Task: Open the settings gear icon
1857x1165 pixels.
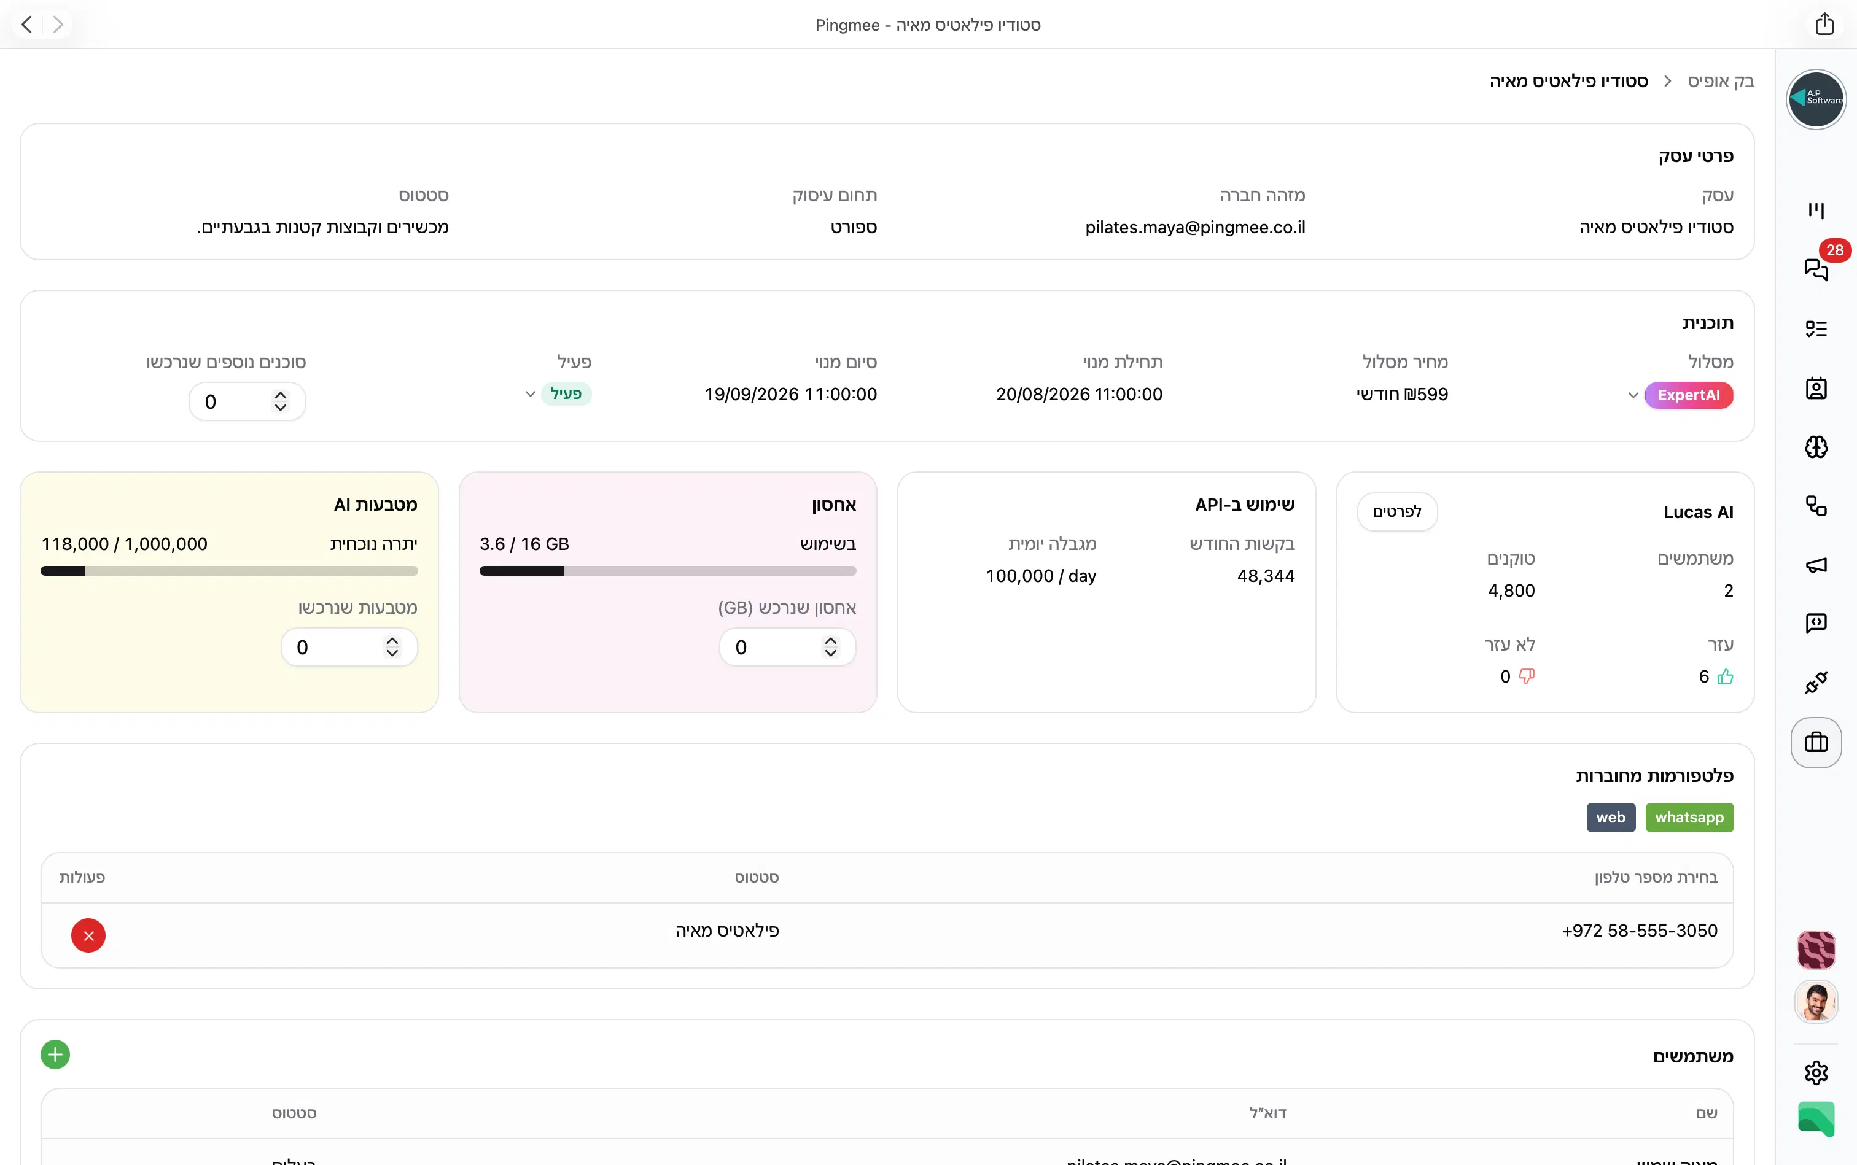Action: tap(1816, 1072)
